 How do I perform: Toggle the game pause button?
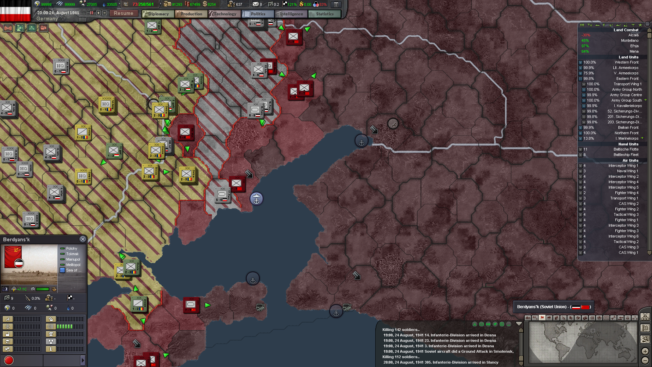91,13
